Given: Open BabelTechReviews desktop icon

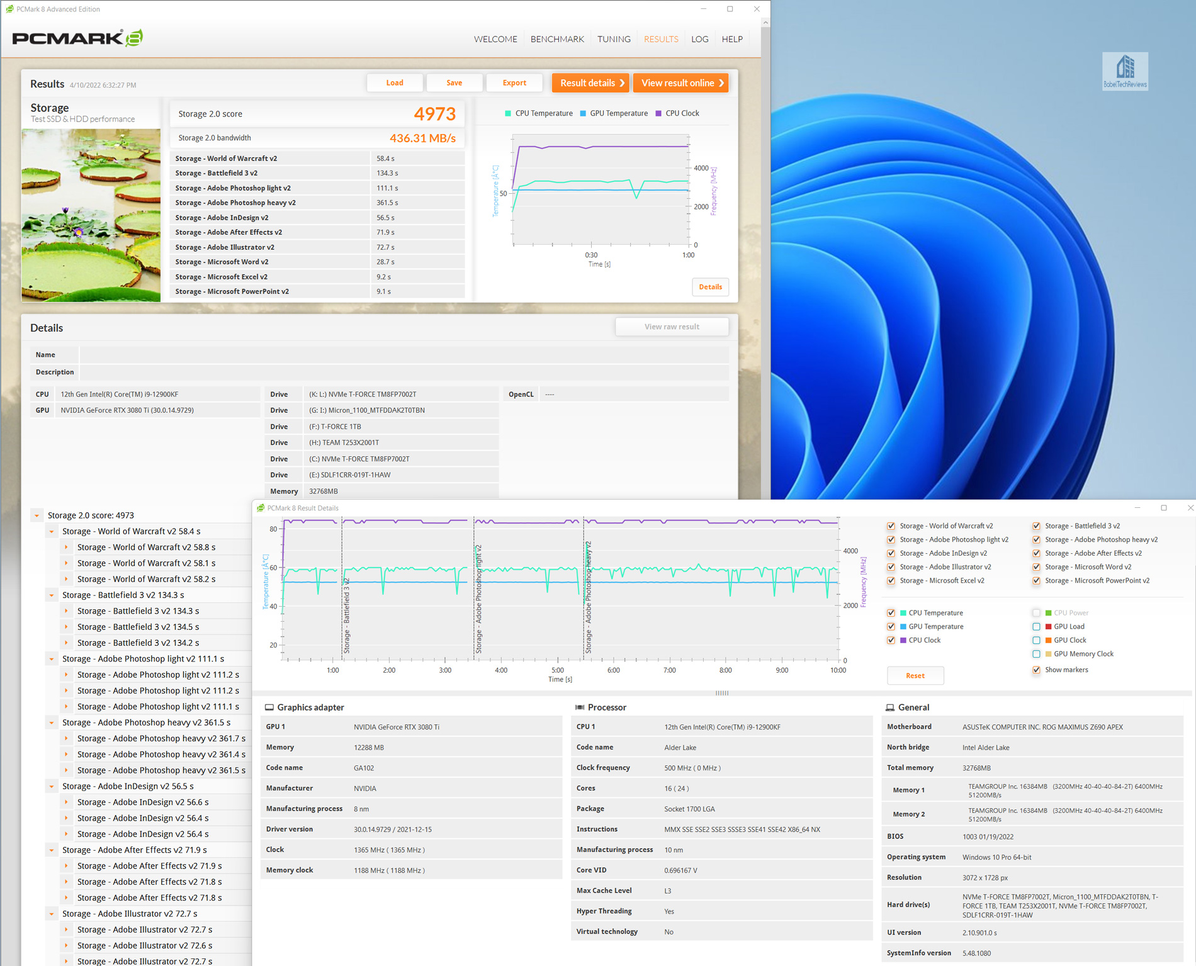Looking at the screenshot, I should pos(1125,71).
